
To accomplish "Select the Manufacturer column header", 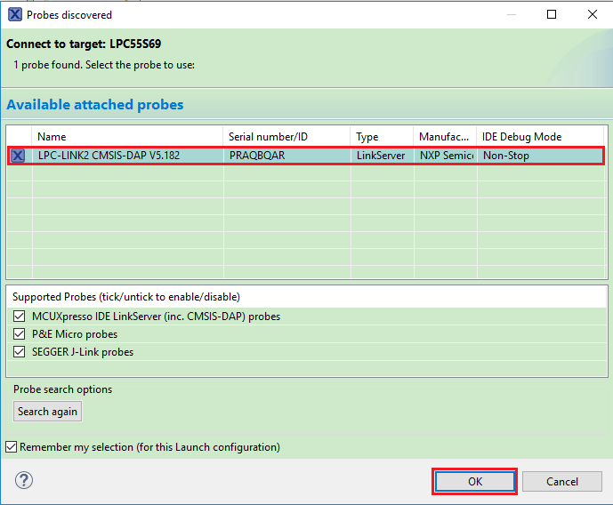I will 445,137.
